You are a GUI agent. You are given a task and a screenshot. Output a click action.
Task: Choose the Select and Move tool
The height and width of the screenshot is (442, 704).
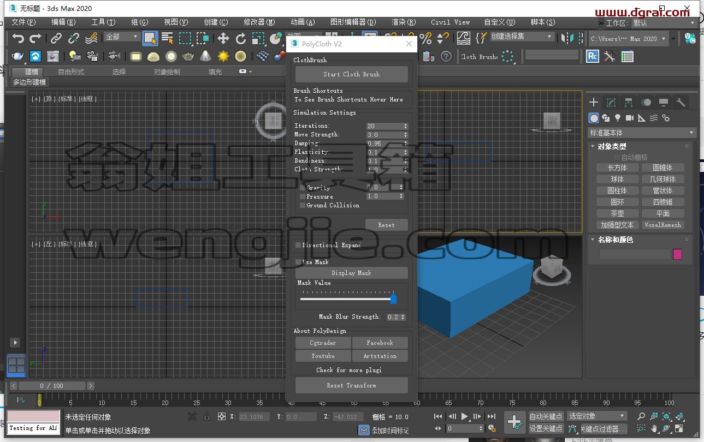223,38
